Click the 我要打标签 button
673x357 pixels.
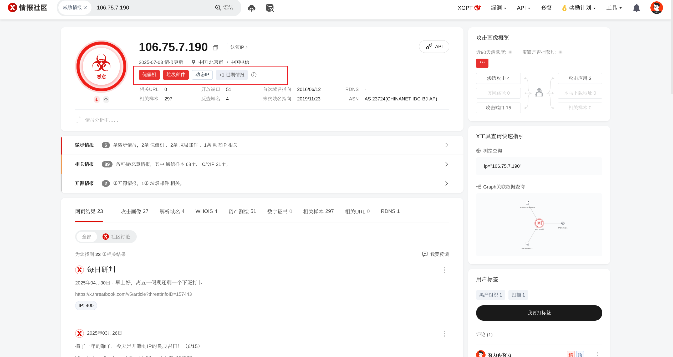pos(539,313)
